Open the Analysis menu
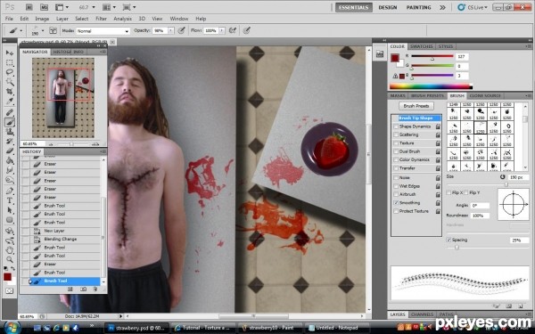535x334 pixels. click(122, 19)
